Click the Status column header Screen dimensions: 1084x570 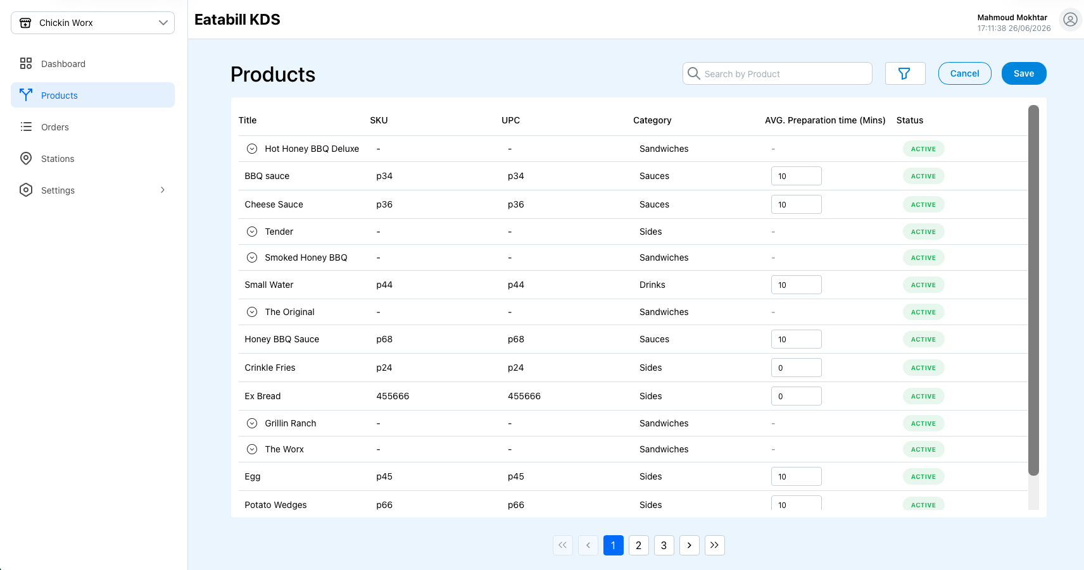[910, 120]
